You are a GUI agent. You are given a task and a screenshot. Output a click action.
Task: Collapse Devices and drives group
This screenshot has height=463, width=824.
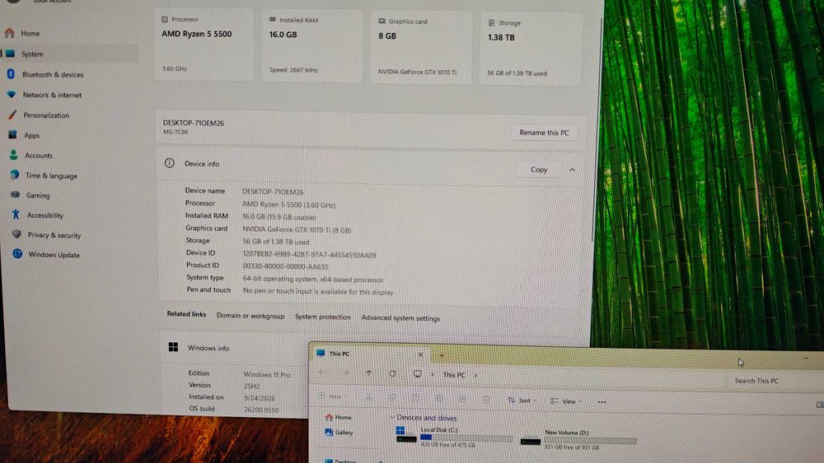click(392, 418)
